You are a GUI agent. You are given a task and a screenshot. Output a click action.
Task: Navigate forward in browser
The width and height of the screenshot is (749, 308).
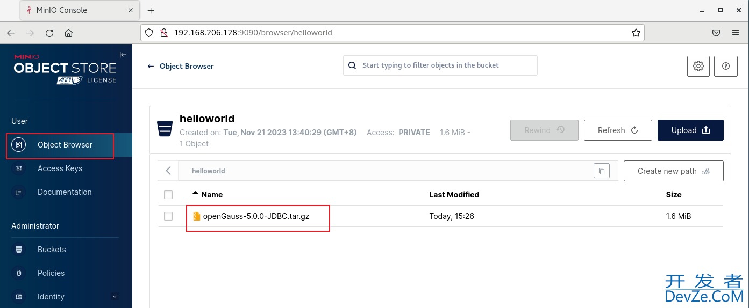tap(30, 33)
